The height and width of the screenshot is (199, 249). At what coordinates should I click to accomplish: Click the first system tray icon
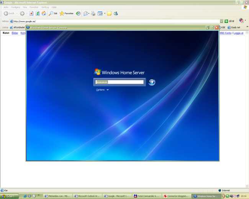224,196
